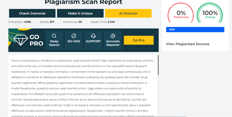Click the Plagiarism Scan Report heading

[x=83, y=3]
